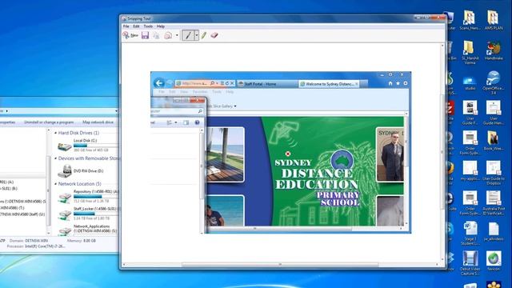Select the Book_Wee... desktop folder
512x288 pixels.
(493, 141)
